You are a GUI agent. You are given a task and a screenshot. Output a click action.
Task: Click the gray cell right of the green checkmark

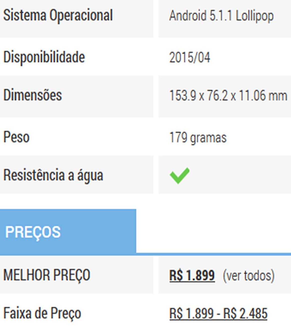238,175
